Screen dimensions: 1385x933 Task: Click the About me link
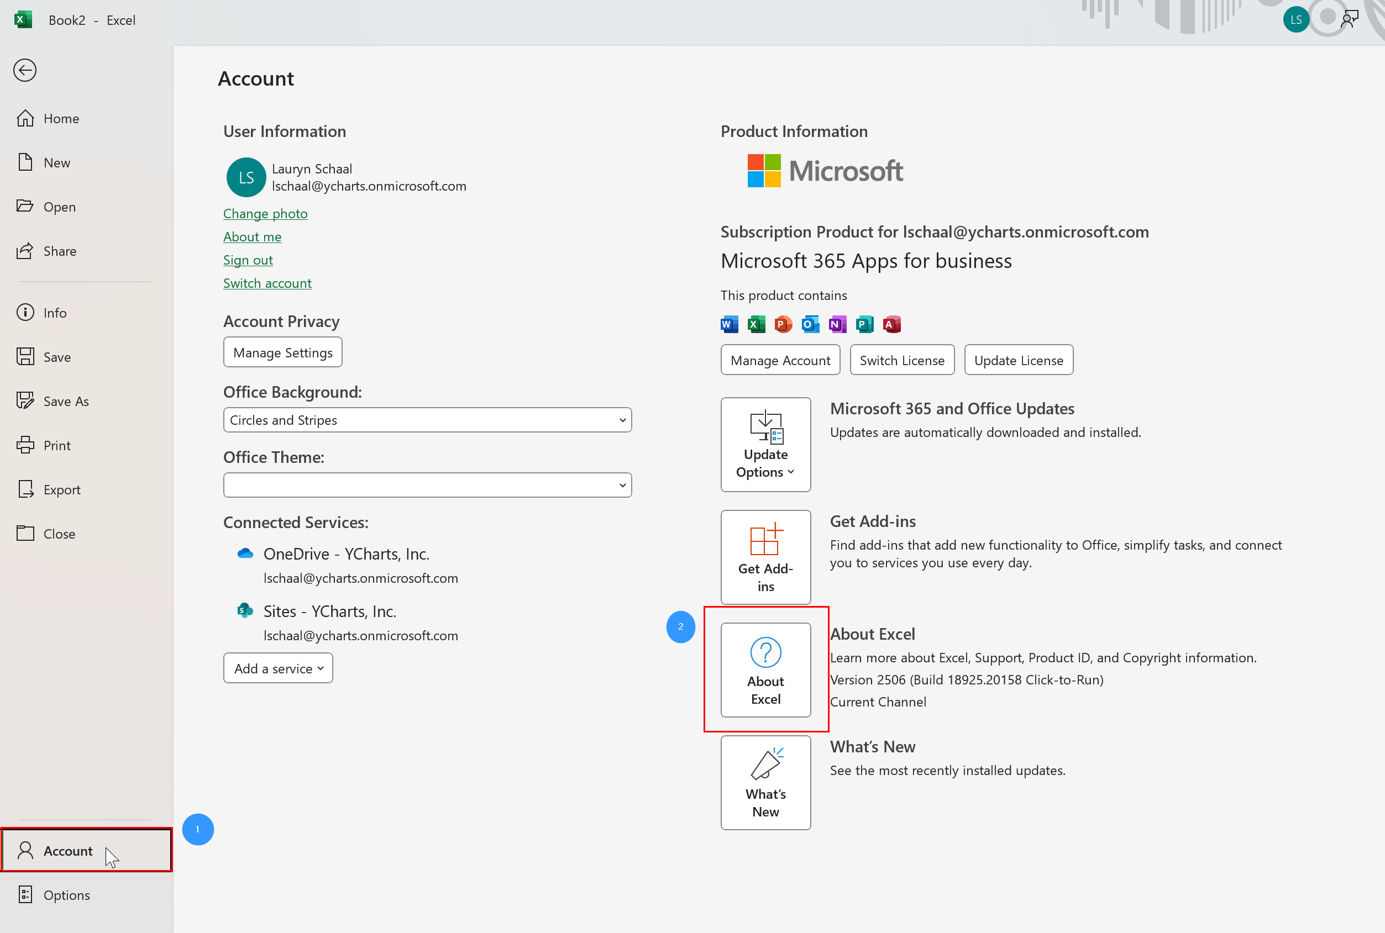[x=252, y=237]
